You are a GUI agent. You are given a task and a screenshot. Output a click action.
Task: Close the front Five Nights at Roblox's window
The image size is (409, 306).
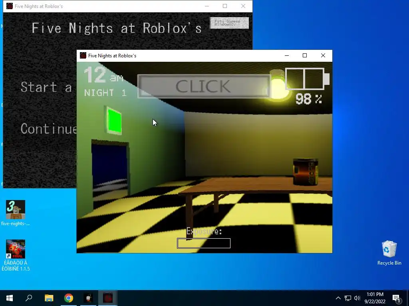(x=323, y=55)
